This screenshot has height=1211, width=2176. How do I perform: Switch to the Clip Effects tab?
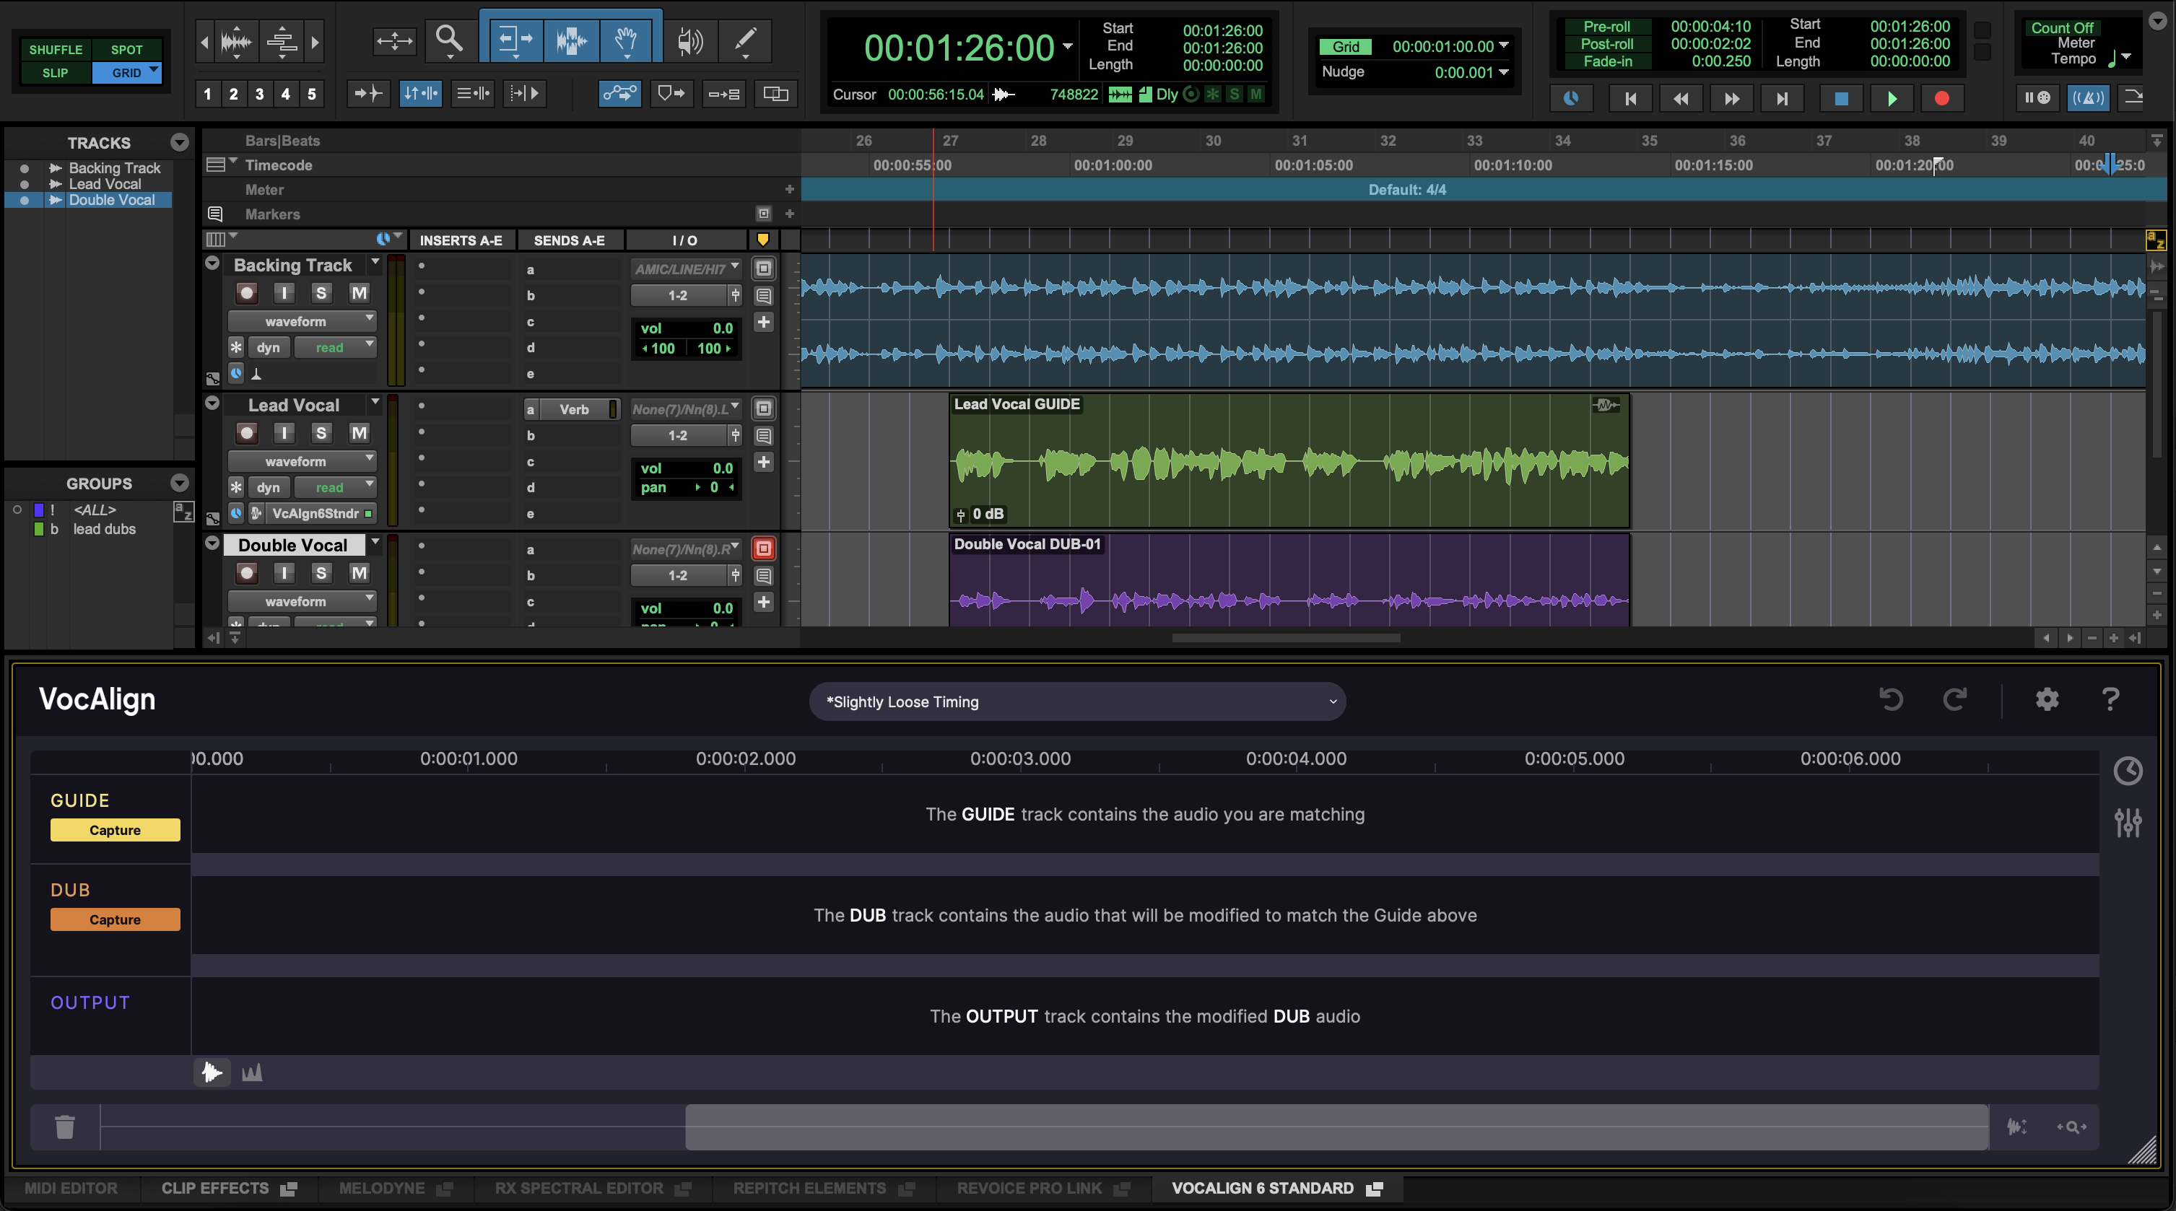tap(215, 1188)
